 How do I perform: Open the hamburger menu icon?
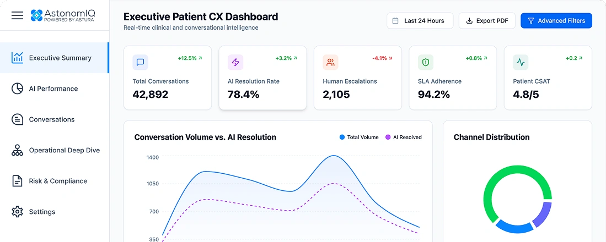point(18,15)
